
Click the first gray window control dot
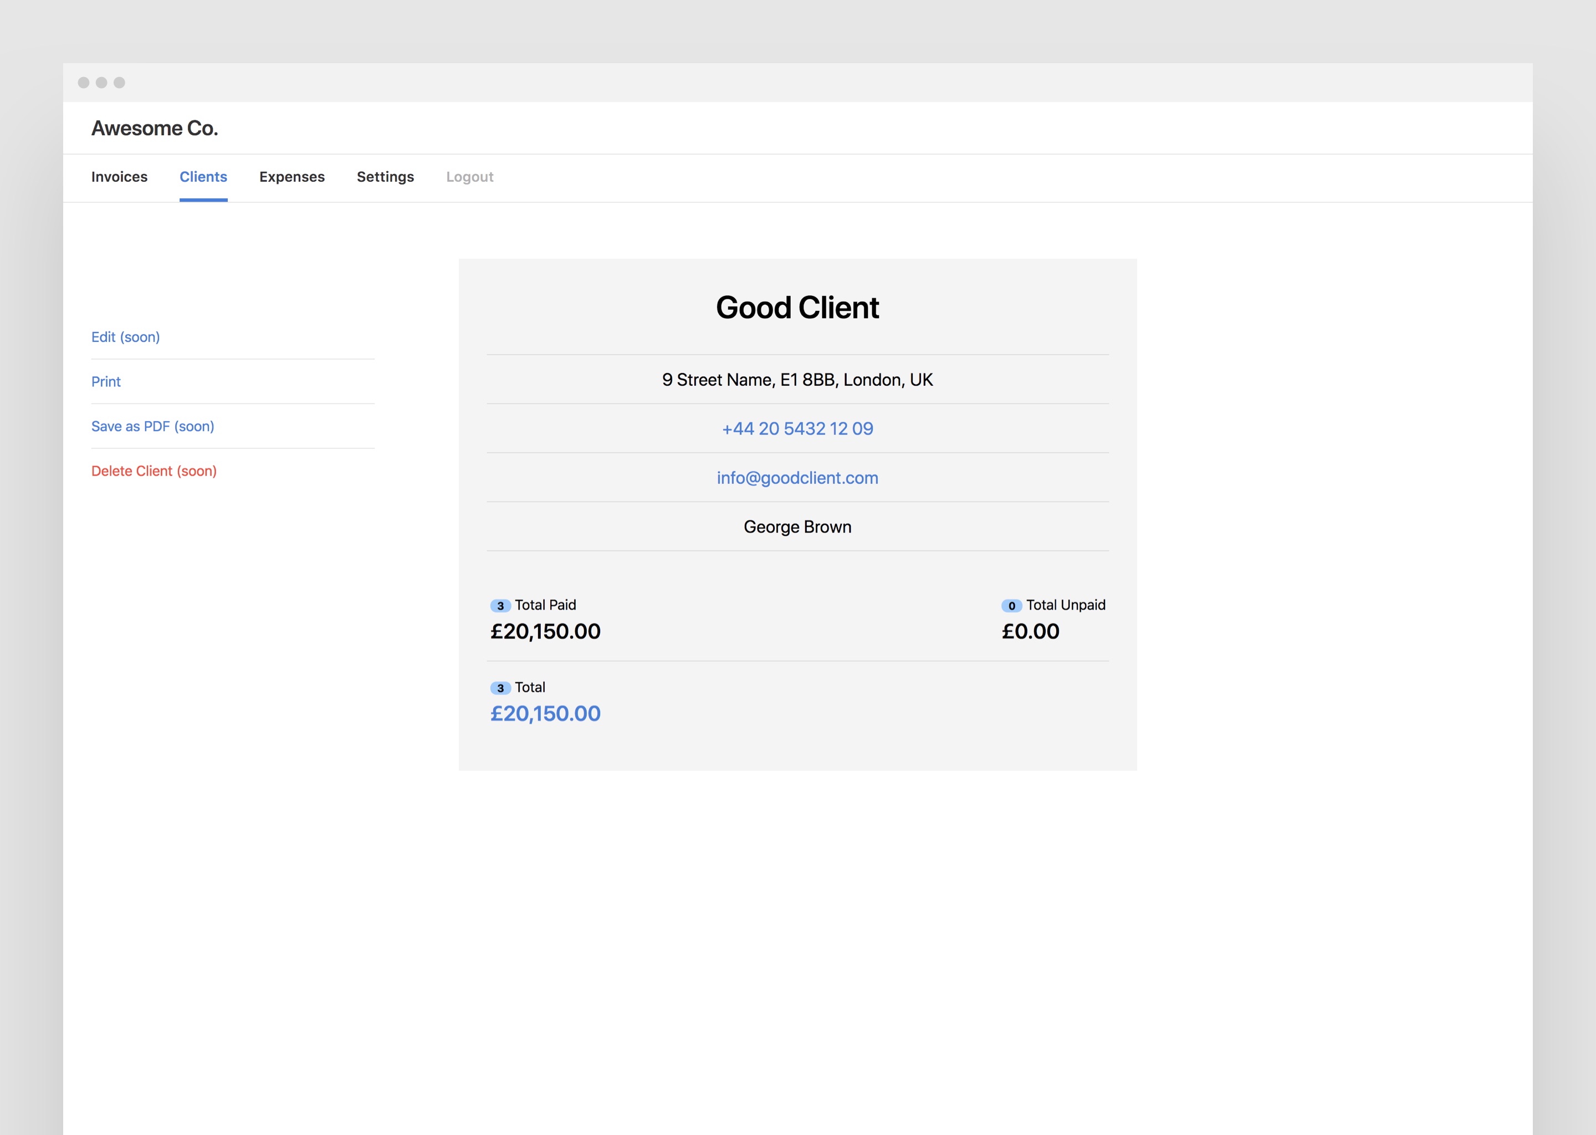(x=84, y=83)
